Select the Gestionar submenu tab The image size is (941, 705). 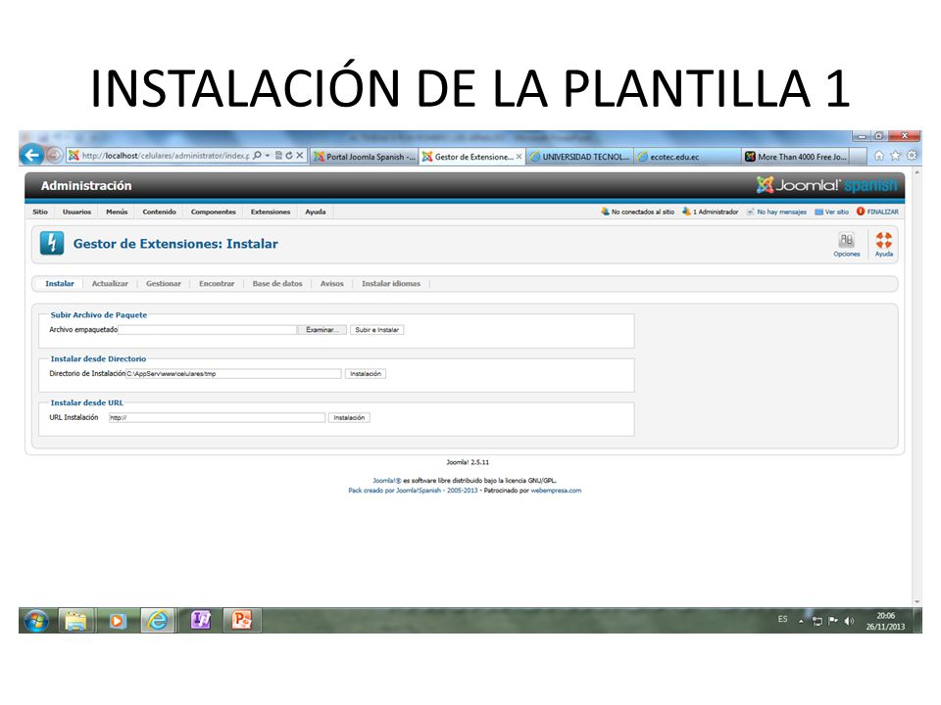click(x=164, y=284)
